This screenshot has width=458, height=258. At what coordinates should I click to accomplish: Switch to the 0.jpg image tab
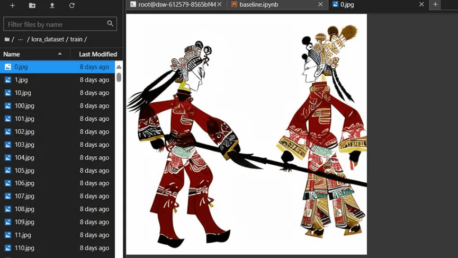[378, 4]
